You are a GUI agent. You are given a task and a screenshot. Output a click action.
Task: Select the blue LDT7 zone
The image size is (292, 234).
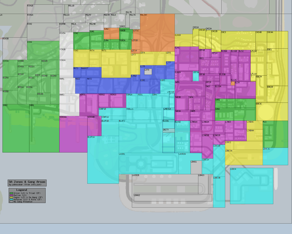[x=170, y=71]
